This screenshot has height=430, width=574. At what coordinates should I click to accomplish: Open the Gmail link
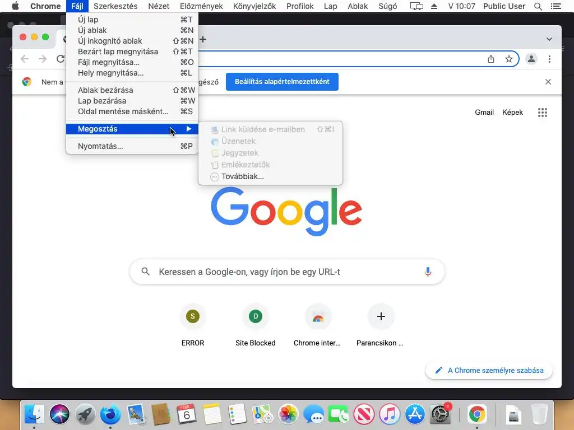pos(484,112)
